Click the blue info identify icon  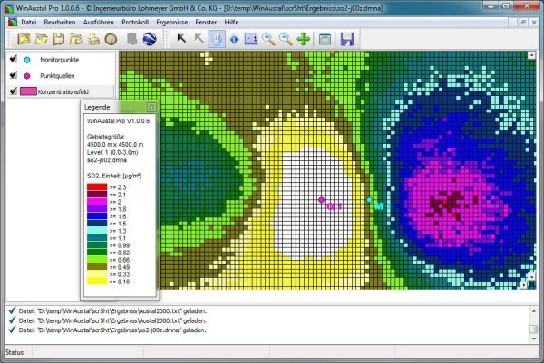[234, 39]
